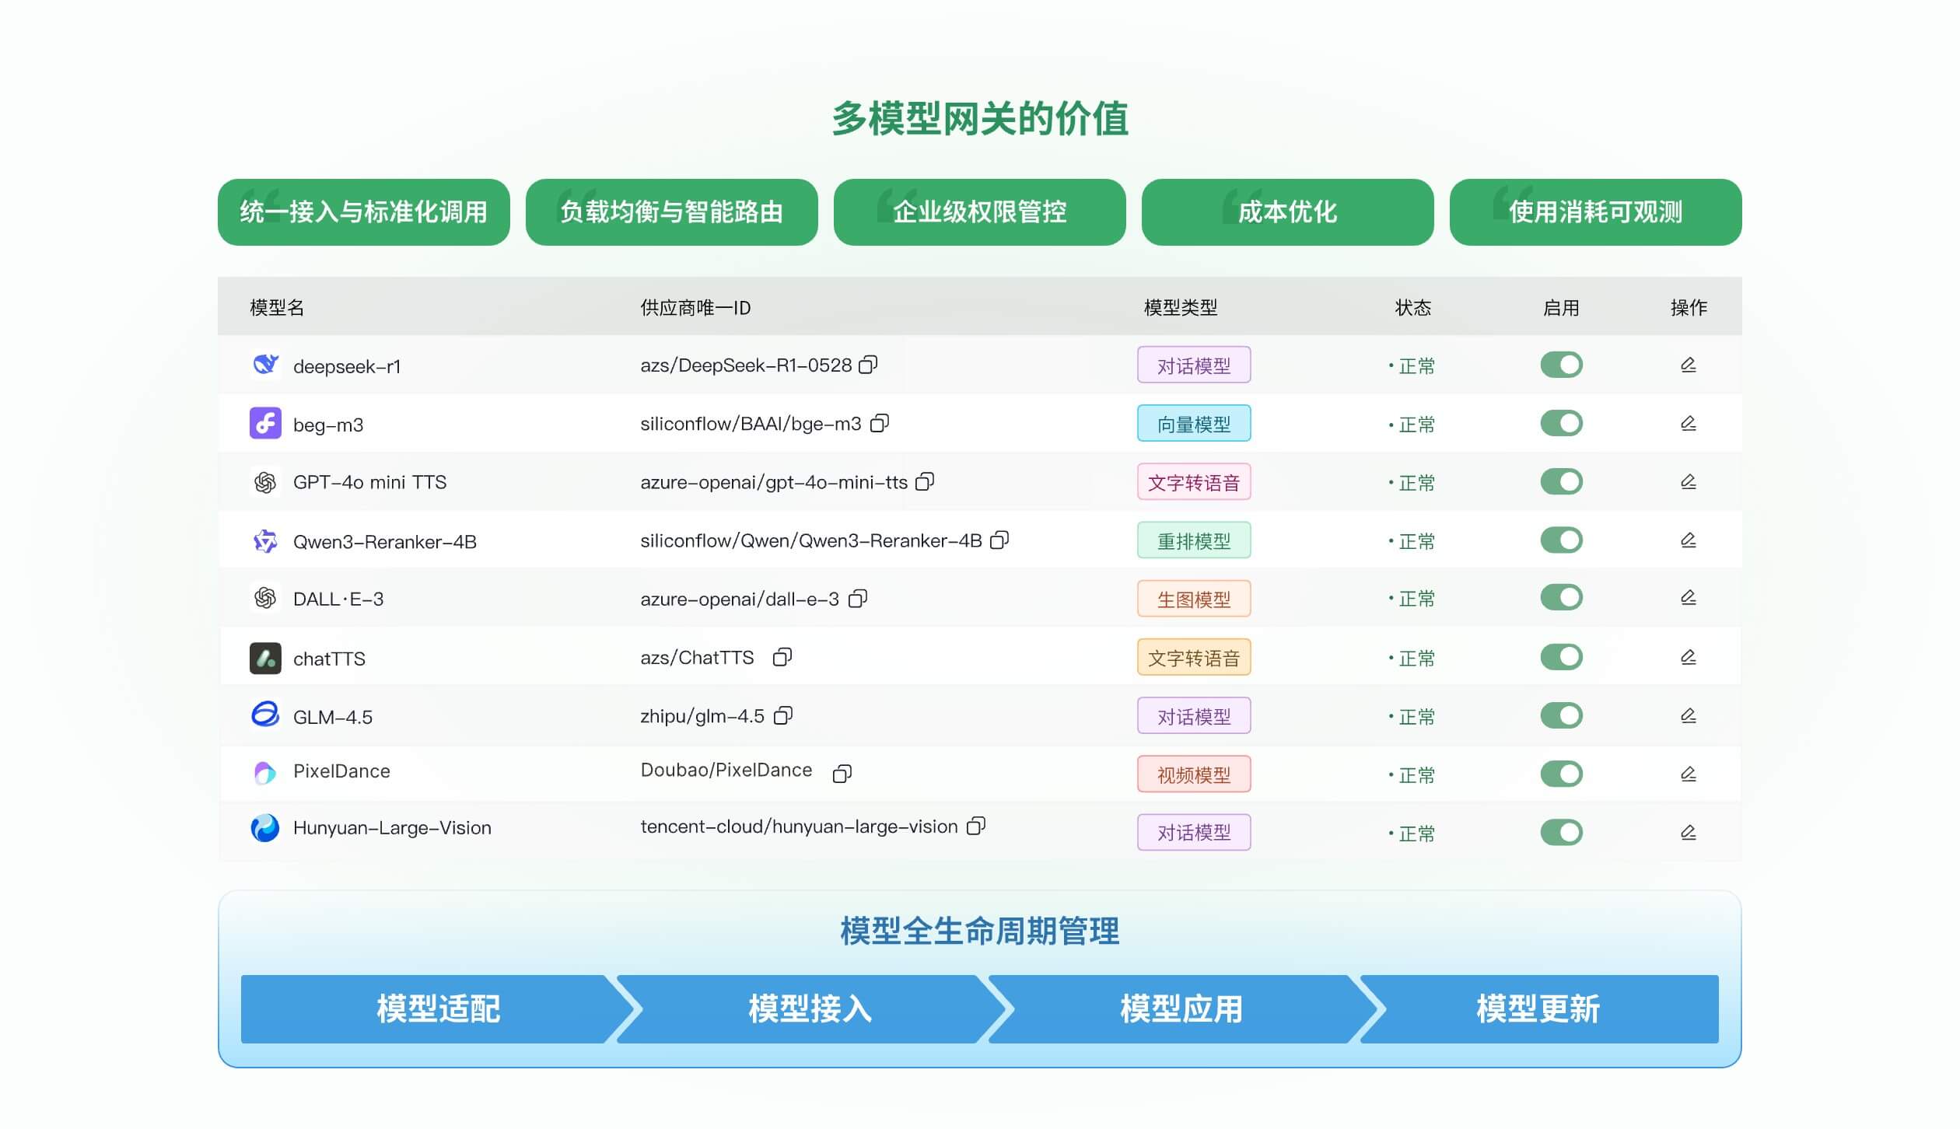Switch off the Hunyuan-Large-Vision enable toggle
The width and height of the screenshot is (1960, 1129).
(x=1561, y=832)
